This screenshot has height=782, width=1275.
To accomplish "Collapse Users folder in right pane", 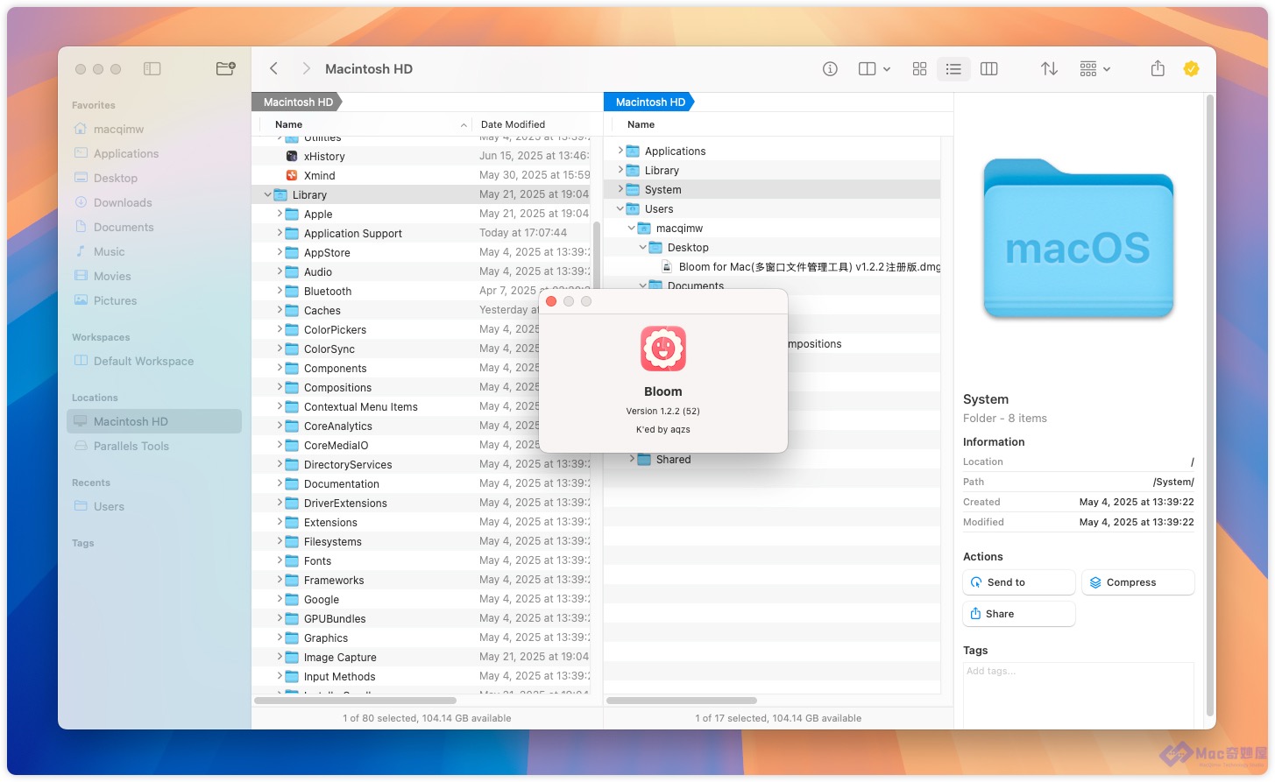I will pos(620,208).
